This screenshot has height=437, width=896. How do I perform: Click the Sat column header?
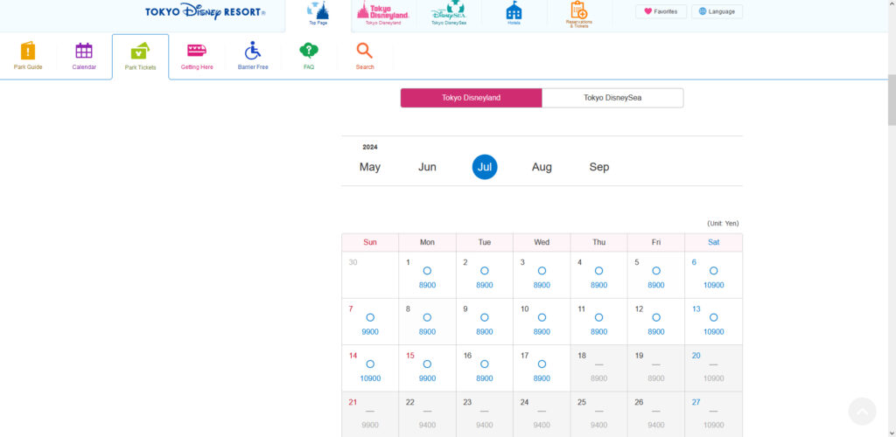coord(714,242)
